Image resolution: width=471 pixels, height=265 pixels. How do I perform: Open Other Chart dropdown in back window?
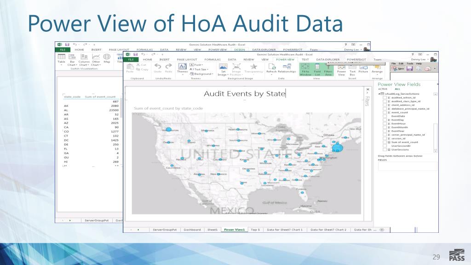[96, 59]
